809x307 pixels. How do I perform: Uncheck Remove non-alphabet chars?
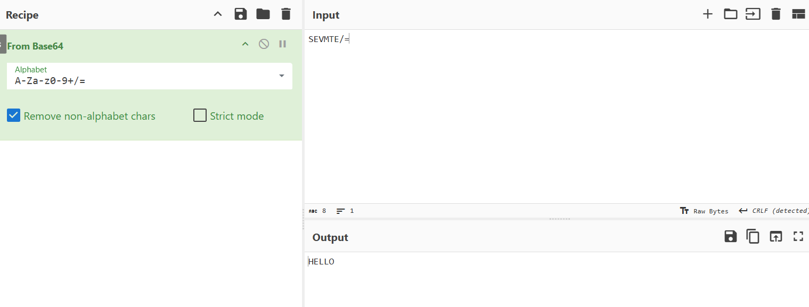click(x=14, y=115)
